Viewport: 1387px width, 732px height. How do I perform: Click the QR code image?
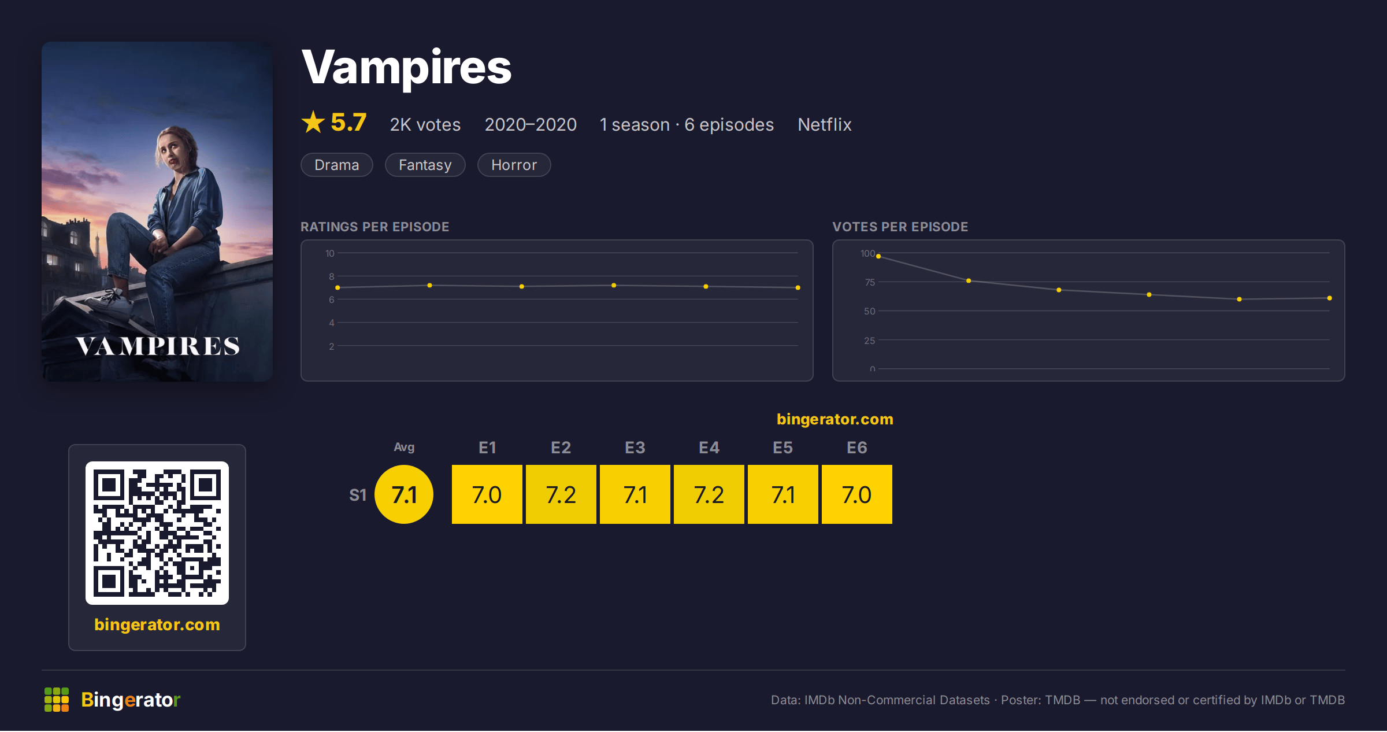(x=157, y=533)
